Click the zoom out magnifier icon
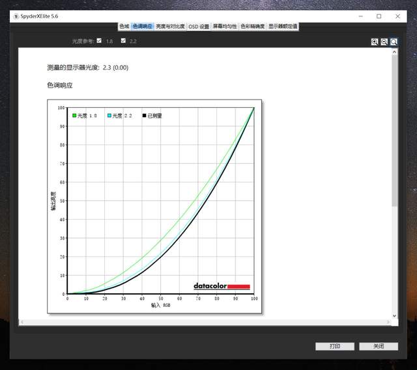The height and width of the screenshot is (370, 417). point(384,42)
